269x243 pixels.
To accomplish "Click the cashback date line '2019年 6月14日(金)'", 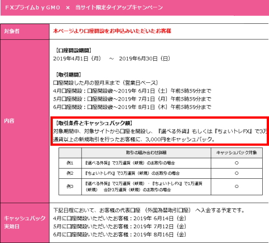I will tap(120, 219).
